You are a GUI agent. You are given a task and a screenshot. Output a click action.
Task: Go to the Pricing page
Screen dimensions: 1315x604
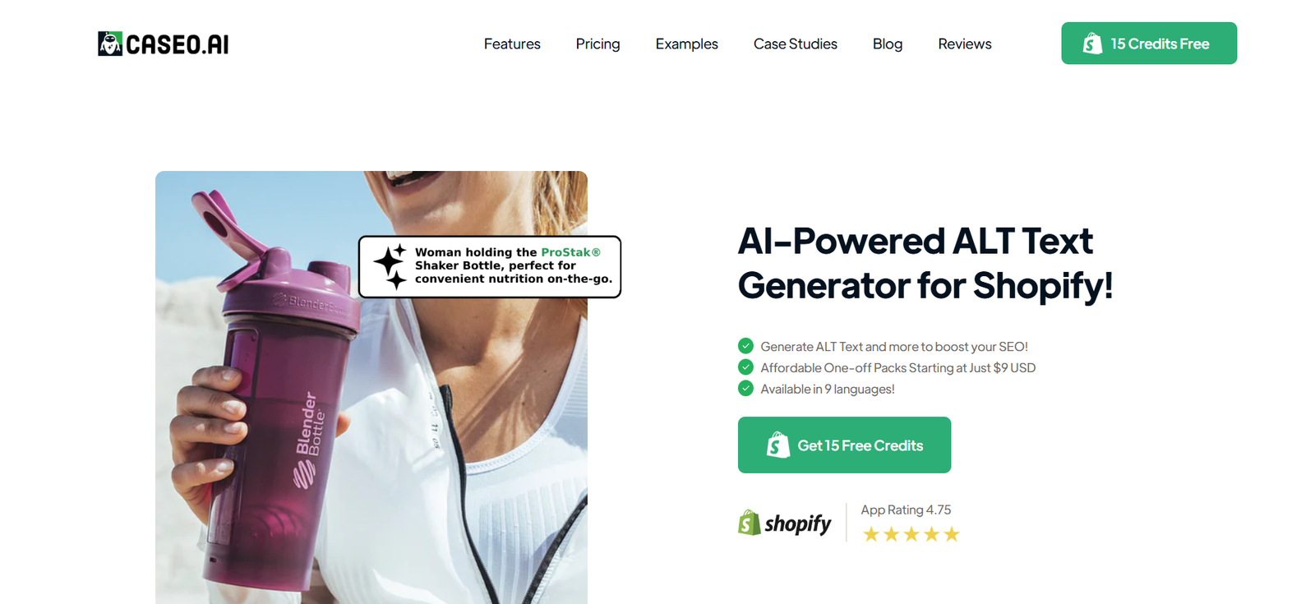click(x=598, y=44)
